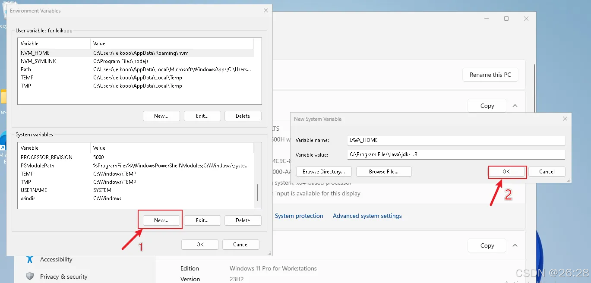Click the Privacy & security shield icon
591x283 pixels.
tap(30, 276)
